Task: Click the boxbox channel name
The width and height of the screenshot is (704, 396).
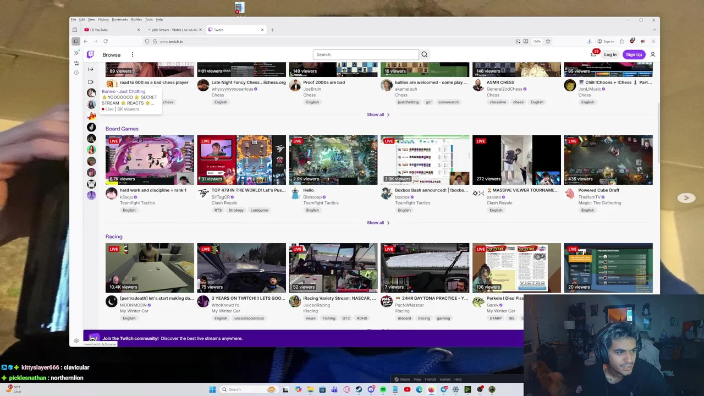Action: 402,197
